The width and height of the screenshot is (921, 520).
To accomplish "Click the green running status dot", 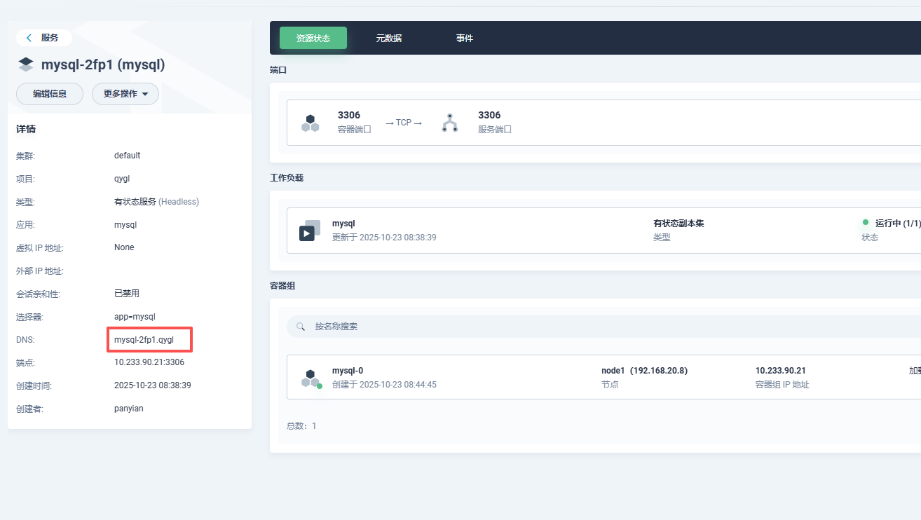I will pyautogui.click(x=866, y=223).
